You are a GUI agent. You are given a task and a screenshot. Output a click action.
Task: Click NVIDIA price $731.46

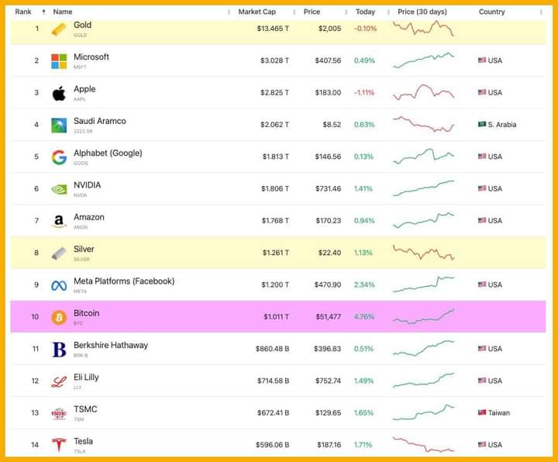(328, 188)
